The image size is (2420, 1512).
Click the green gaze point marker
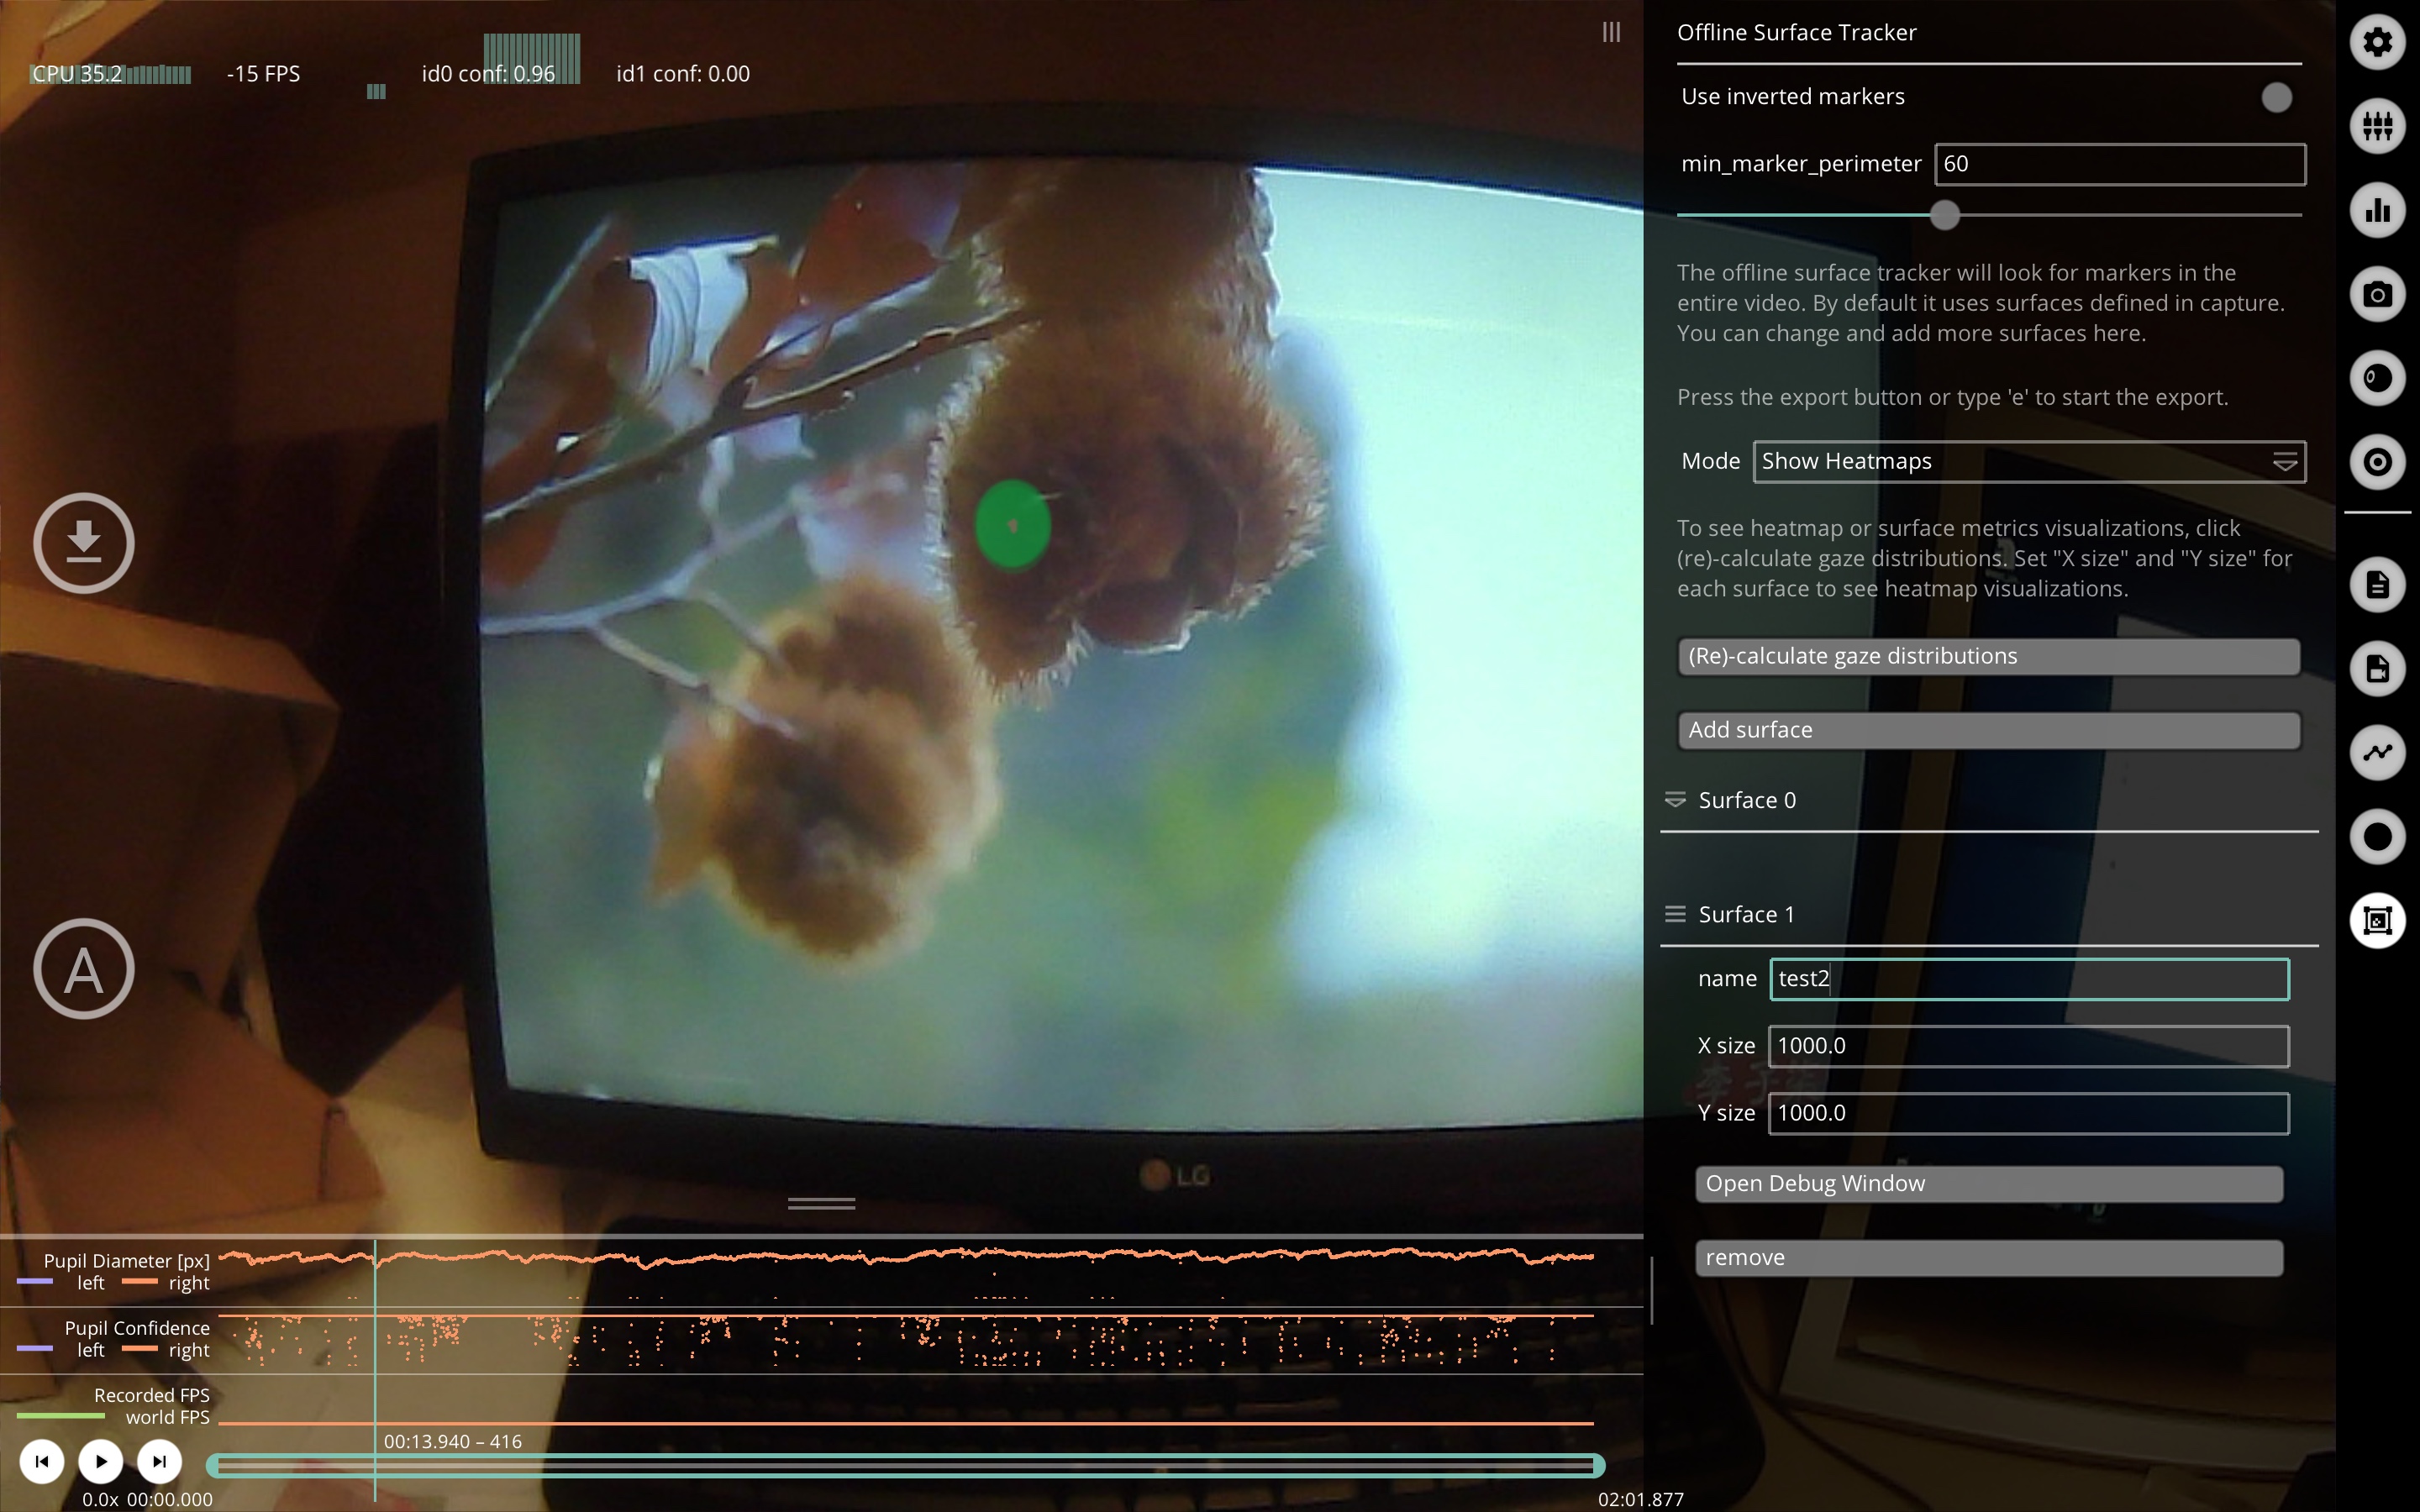click(x=1012, y=525)
